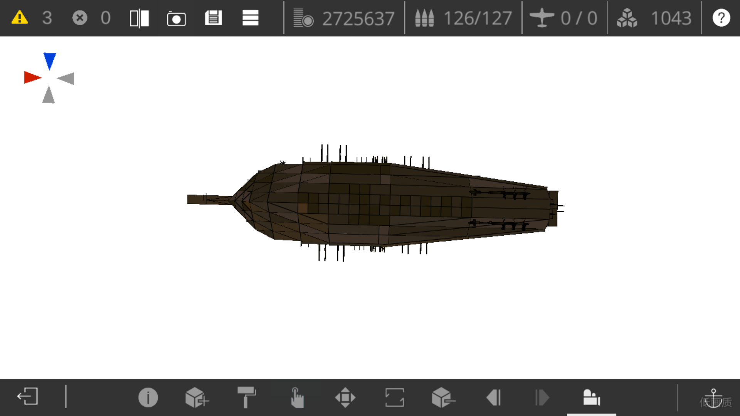Click the cost value 2725637
Screen dimensions: 740x416
pyautogui.click(x=358, y=18)
